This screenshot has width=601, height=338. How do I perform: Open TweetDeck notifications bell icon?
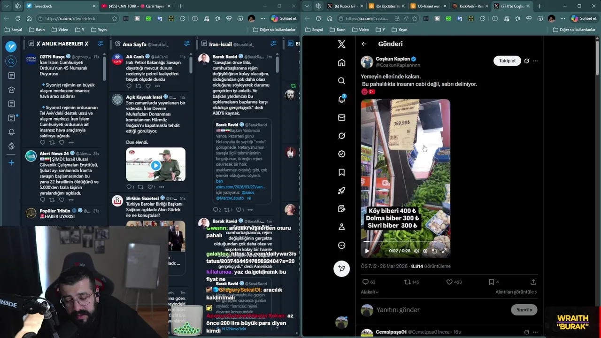pos(11,132)
